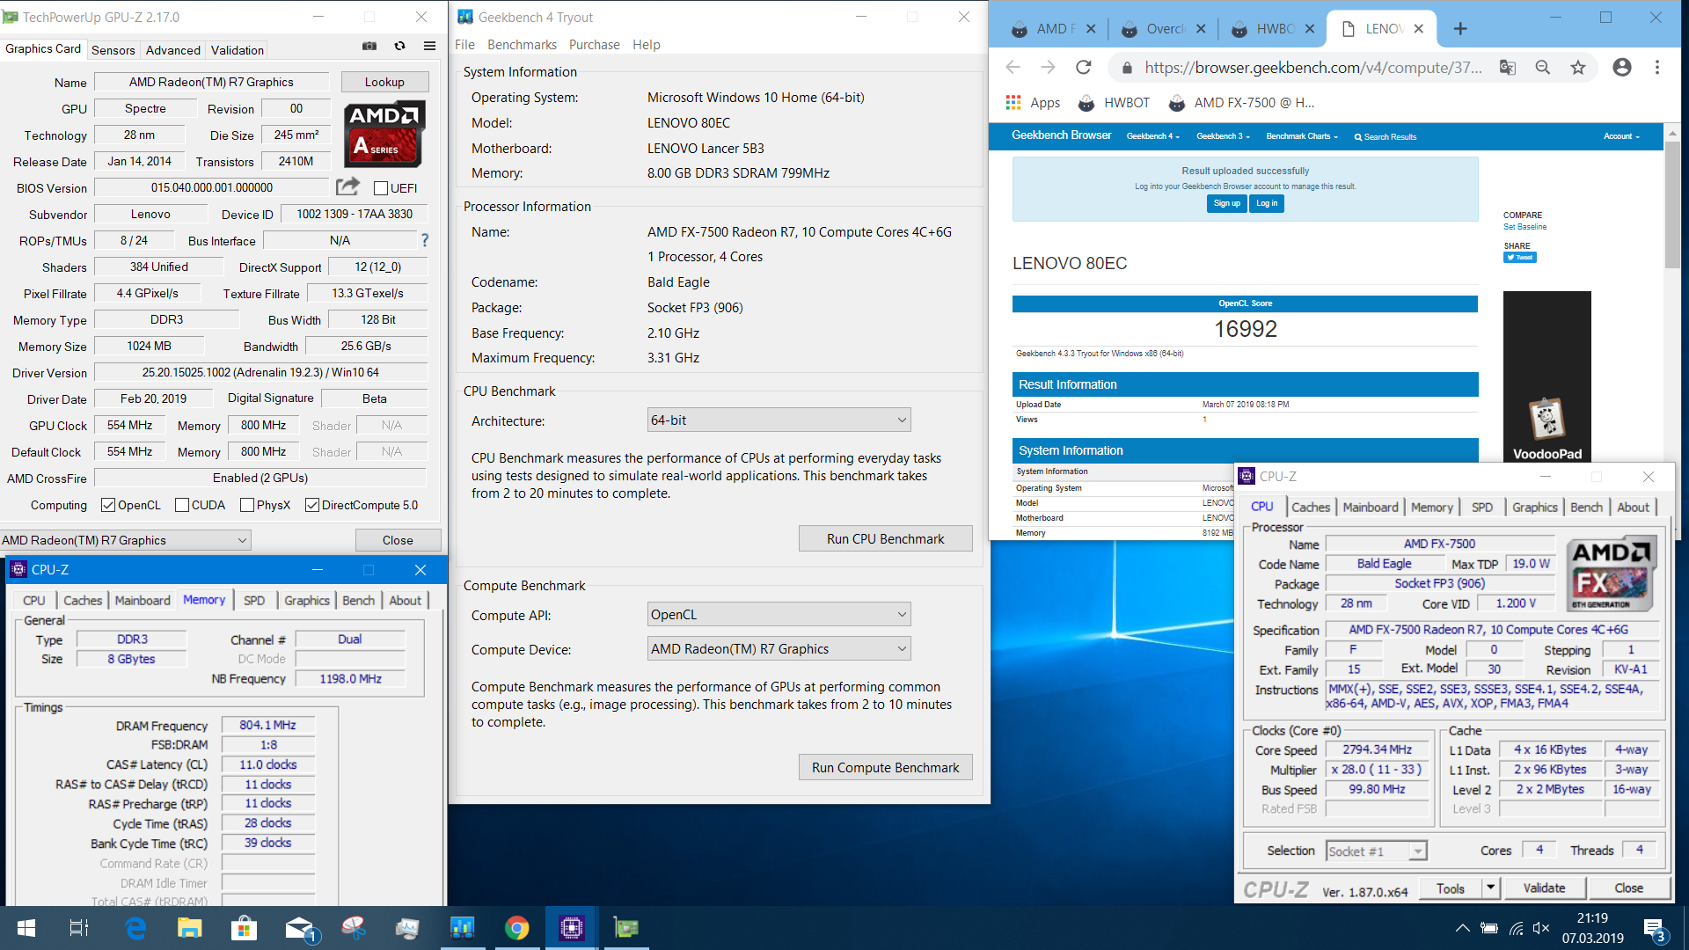Switch to GPU-Z Sensors tab
Viewport: 1689px width, 950px height.
point(113,50)
